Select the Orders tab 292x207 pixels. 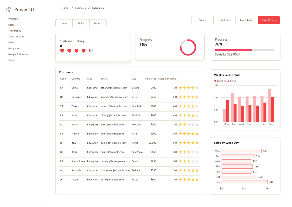pos(98,23)
